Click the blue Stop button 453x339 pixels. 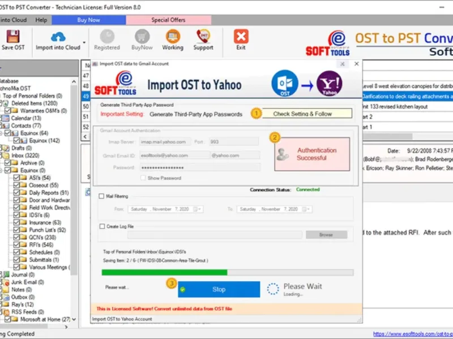(x=219, y=289)
